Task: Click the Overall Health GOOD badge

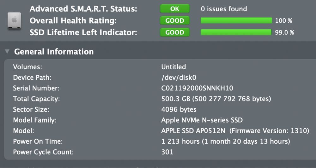Action: tap(175, 21)
